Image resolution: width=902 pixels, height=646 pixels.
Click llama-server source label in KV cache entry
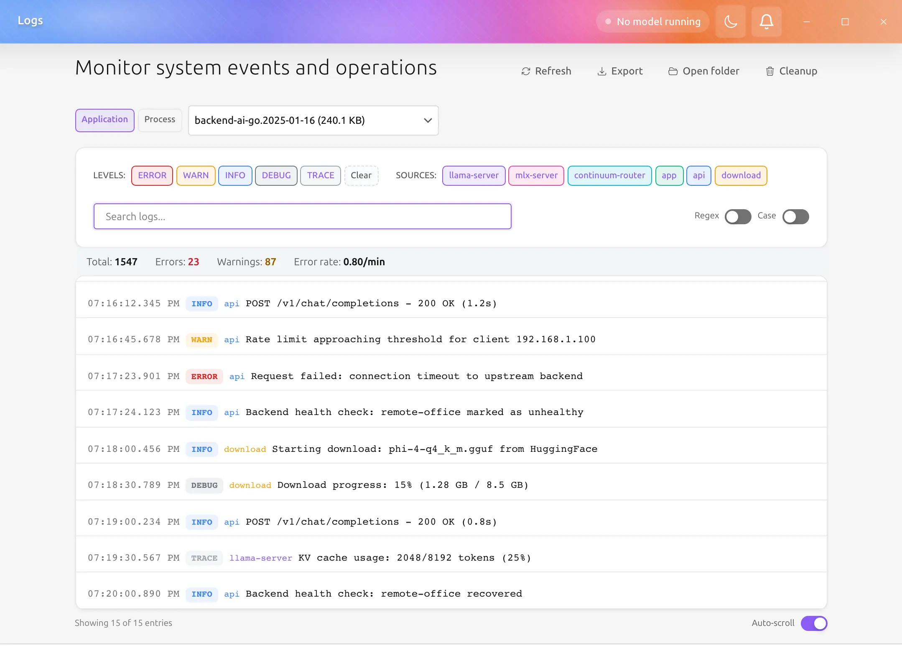click(261, 558)
